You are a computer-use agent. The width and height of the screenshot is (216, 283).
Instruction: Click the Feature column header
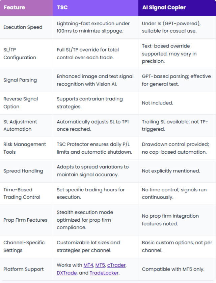pos(14,7)
